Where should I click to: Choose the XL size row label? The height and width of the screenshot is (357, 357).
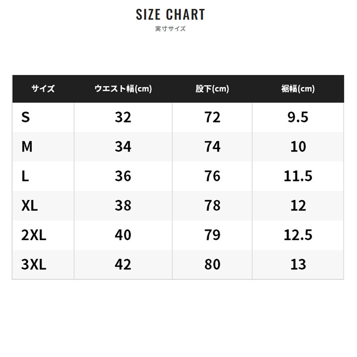point(30,206)
